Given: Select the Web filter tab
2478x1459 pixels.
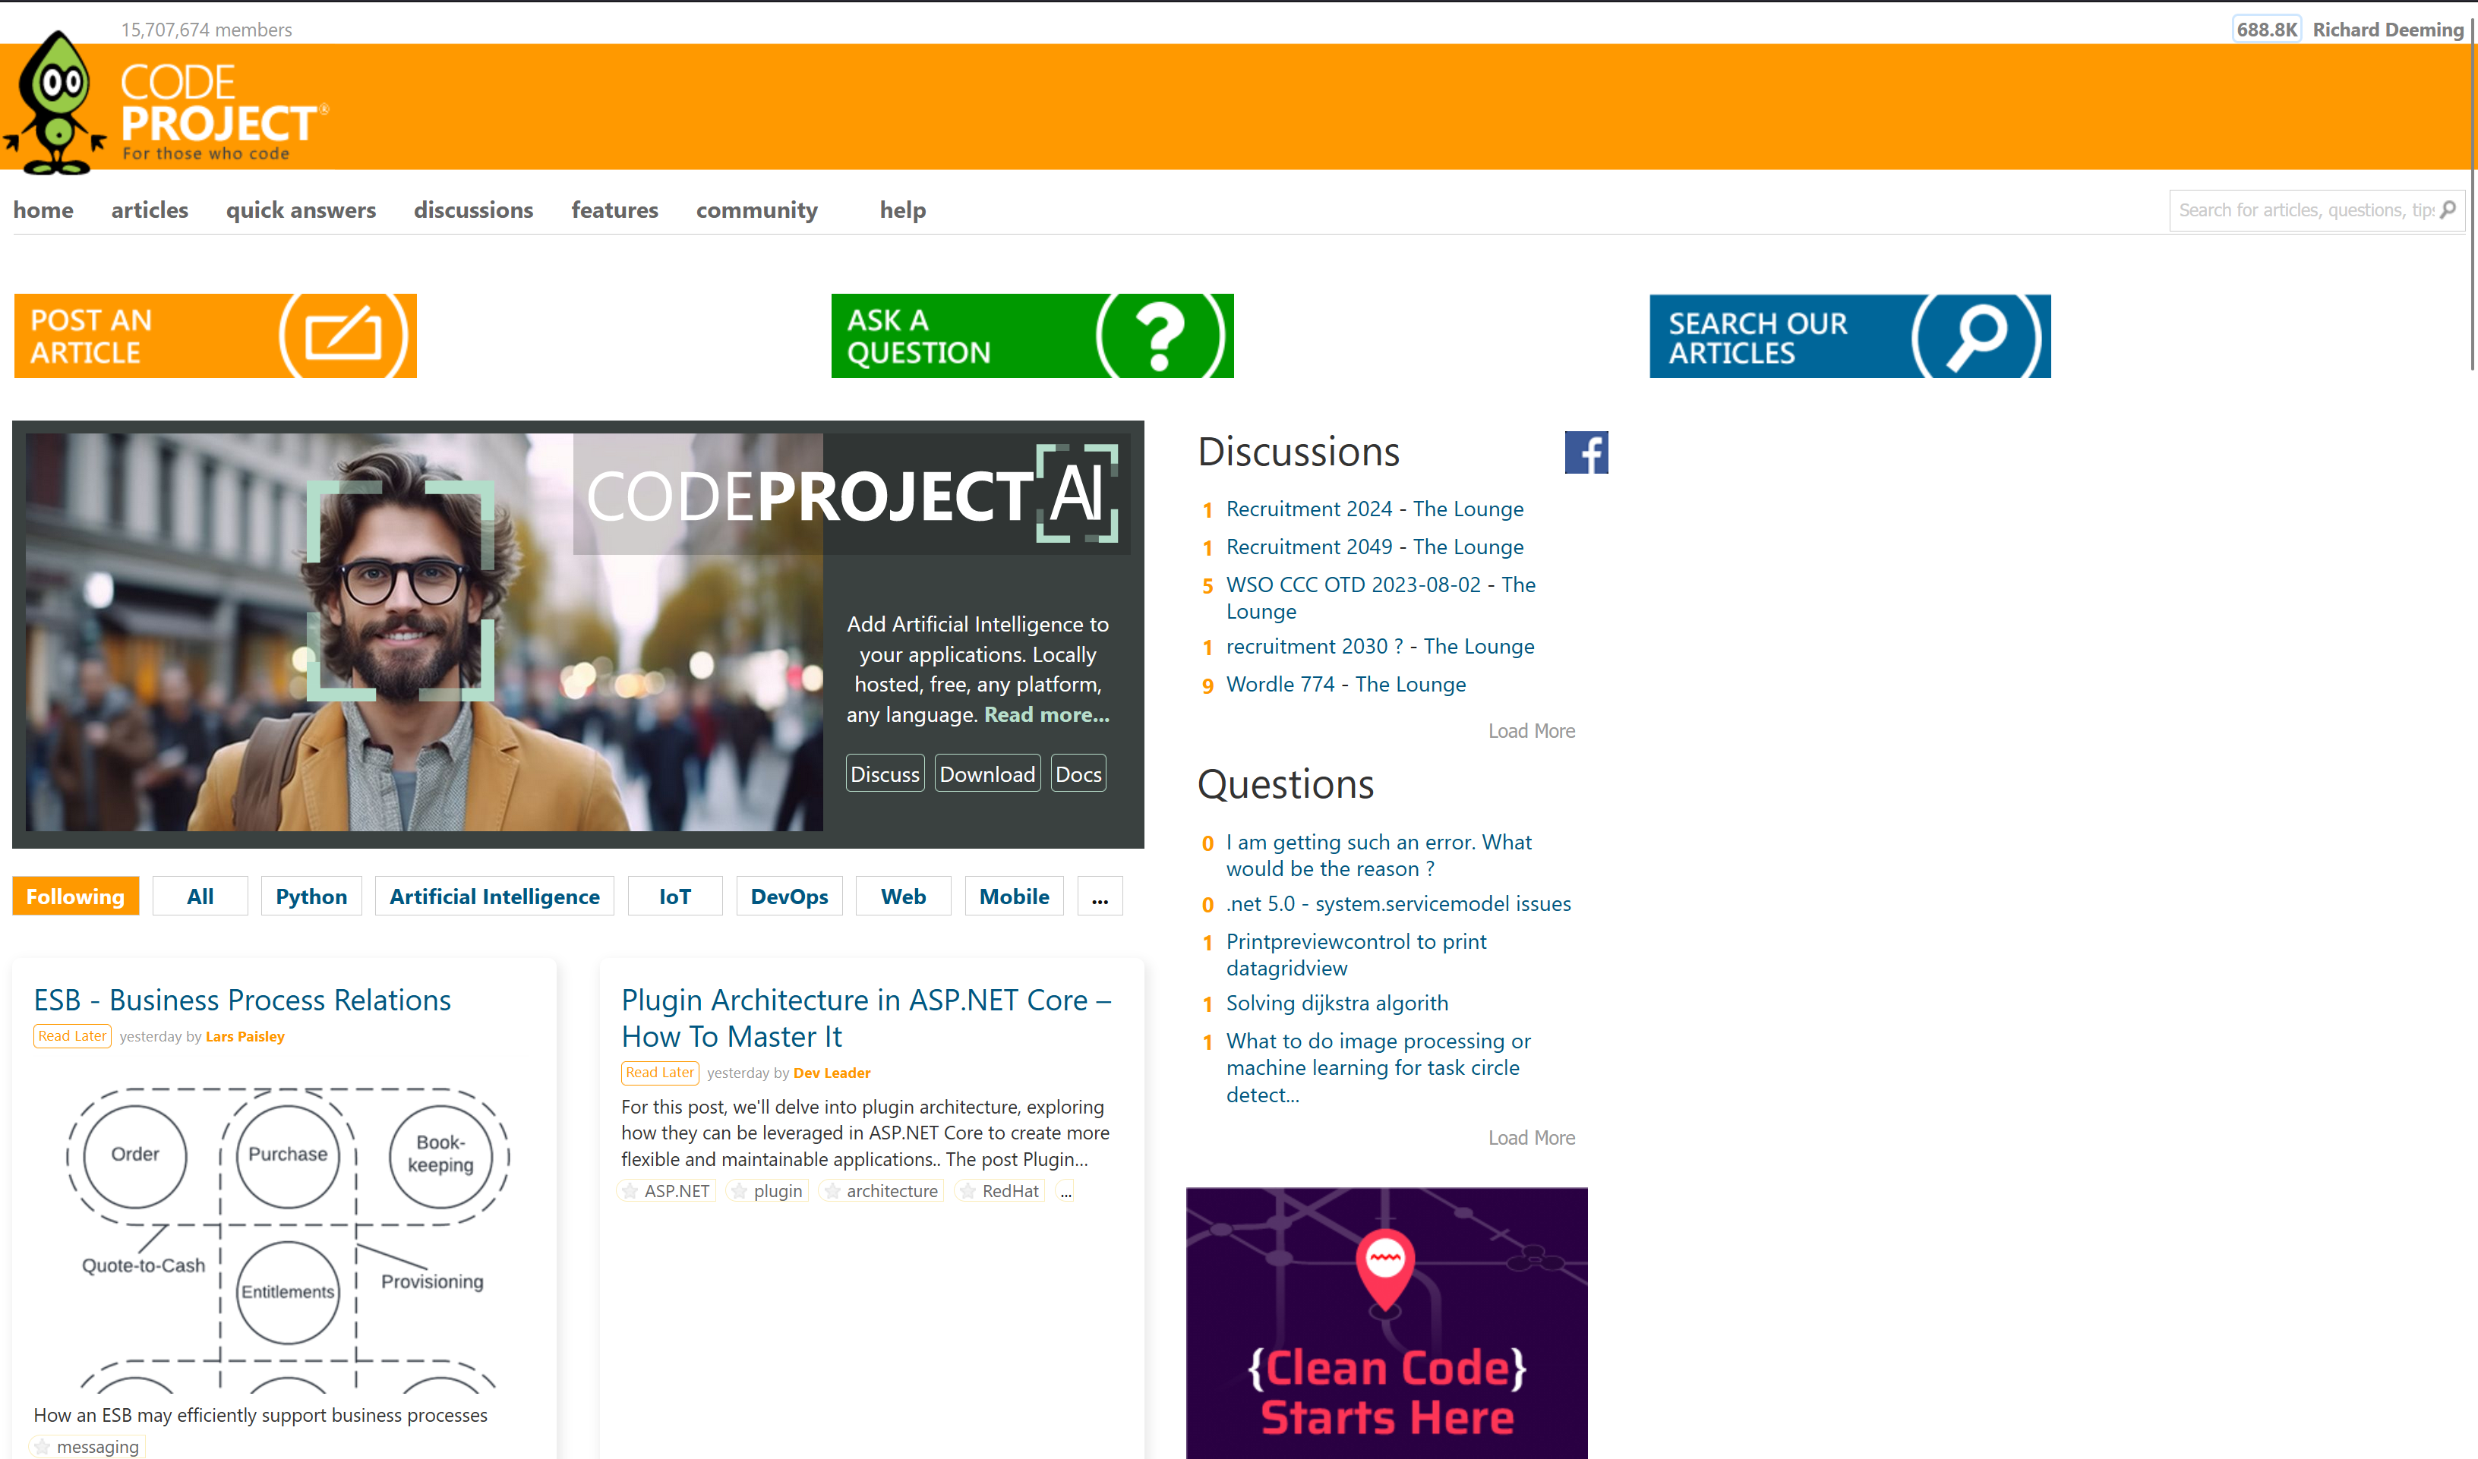Looking at the screenshot, I should tap(903, 896).
